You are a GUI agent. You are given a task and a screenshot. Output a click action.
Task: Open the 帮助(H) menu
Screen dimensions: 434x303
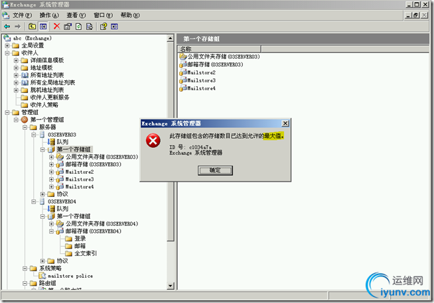[x=130, y=15]
